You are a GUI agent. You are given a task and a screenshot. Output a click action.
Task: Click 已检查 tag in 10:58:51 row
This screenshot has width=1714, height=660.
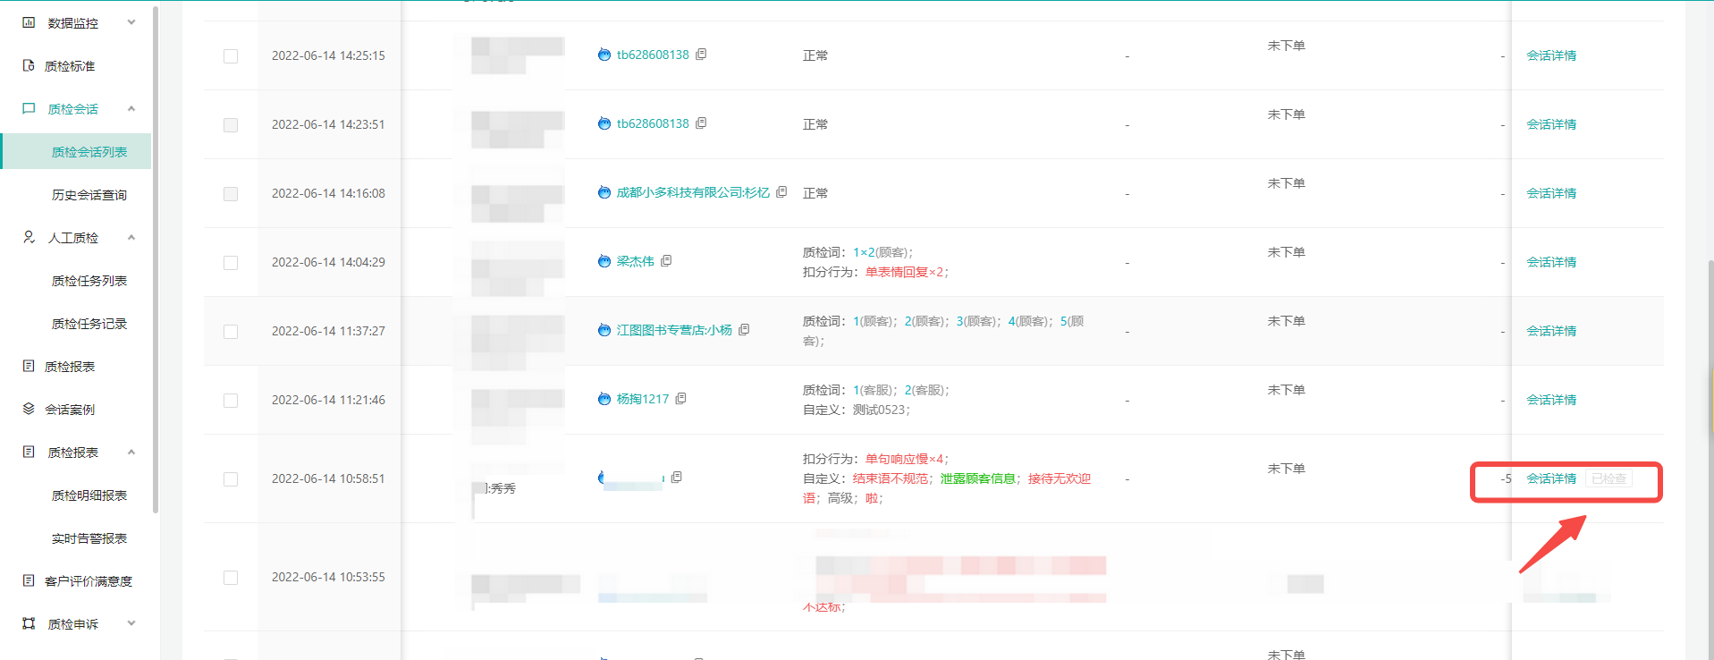click(1608, 478)
